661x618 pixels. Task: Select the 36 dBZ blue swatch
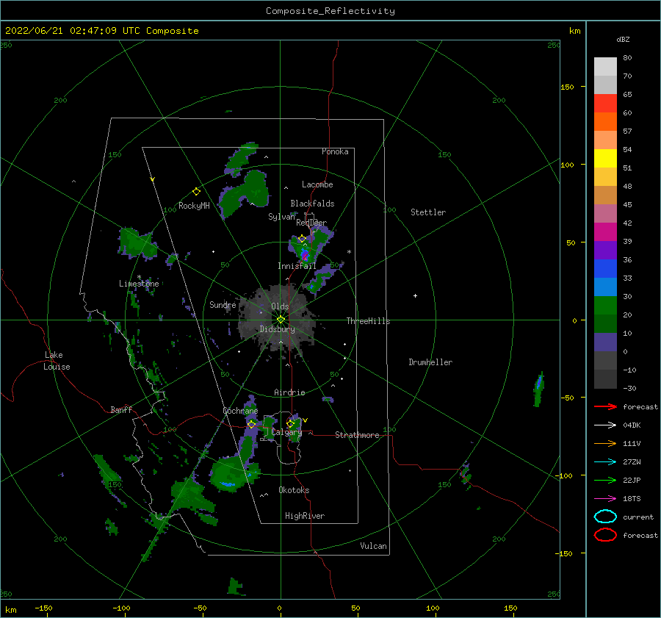605,268
